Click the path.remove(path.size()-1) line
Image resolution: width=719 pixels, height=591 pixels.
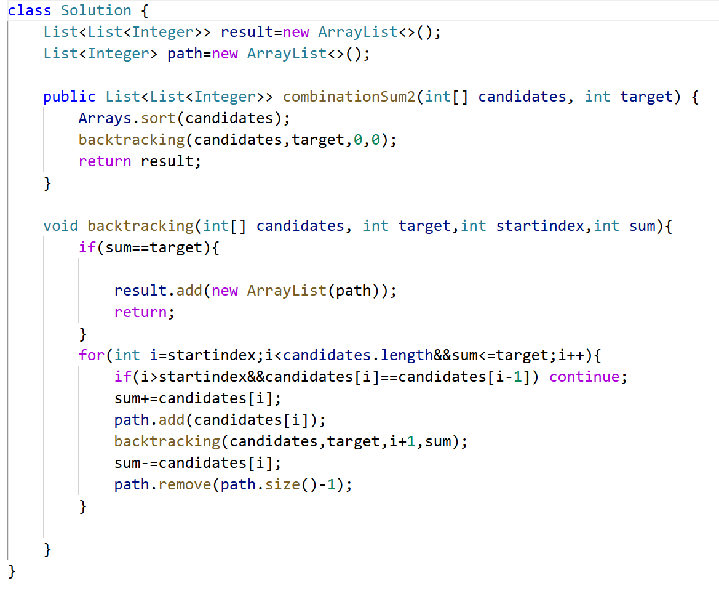(233, 484)
